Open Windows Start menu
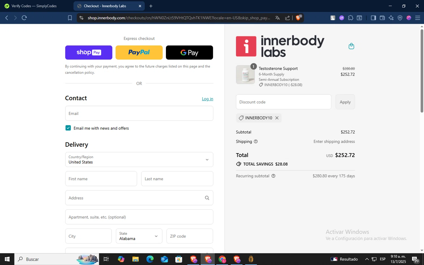Viewport: 424px width, 265px height. [x=7, y=259]
